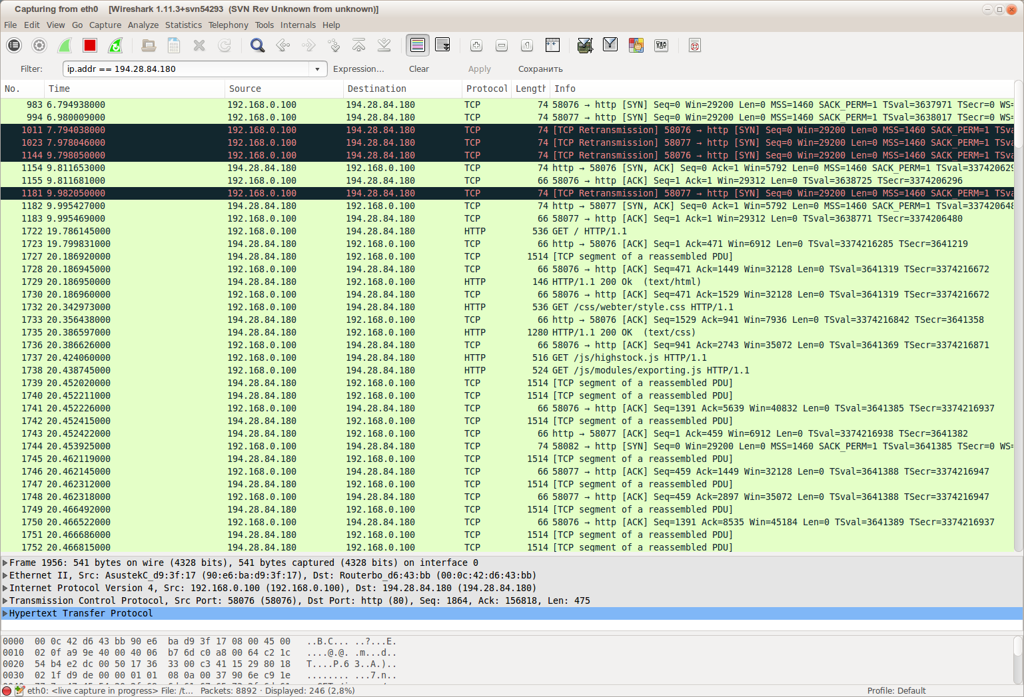Go to specific packet number icon
This screenshot has width=1024, height=697.
coord(334,45)
